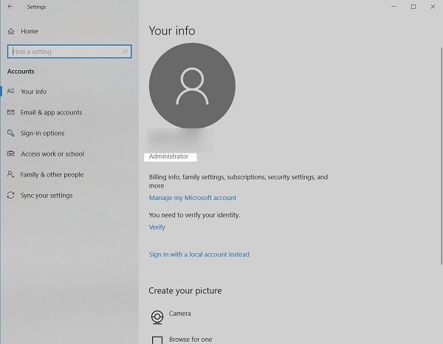
Task: Click the briefcase icon for Access work or school
Action: [x=11, y=154]
